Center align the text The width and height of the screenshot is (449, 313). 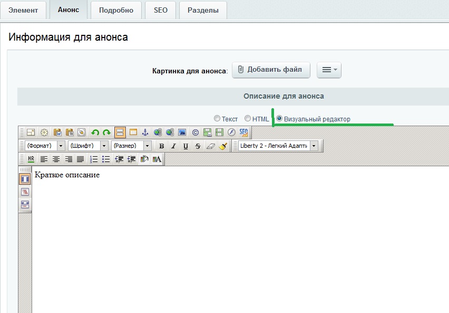coord(56,159)
